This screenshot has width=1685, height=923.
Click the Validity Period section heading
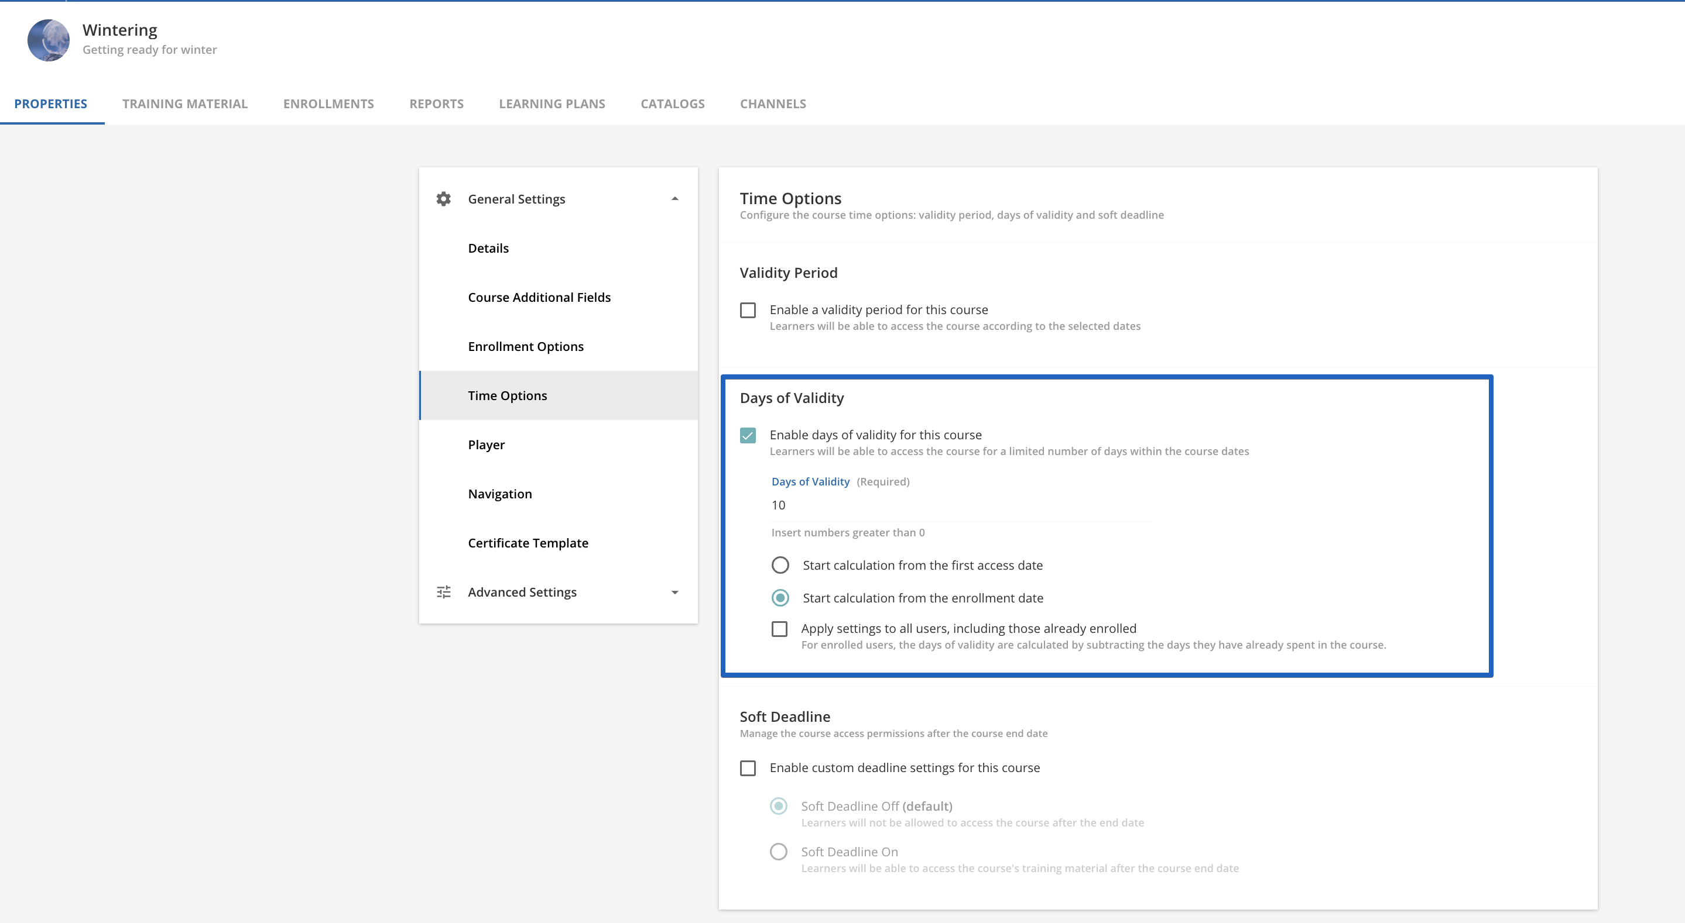(x=788, y=273)
